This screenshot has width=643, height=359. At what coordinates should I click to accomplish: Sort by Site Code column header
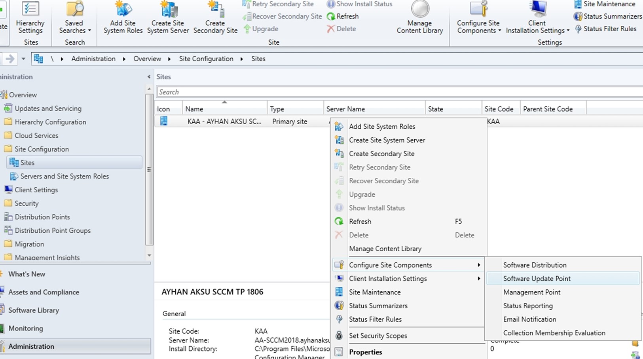pos(501,109)
